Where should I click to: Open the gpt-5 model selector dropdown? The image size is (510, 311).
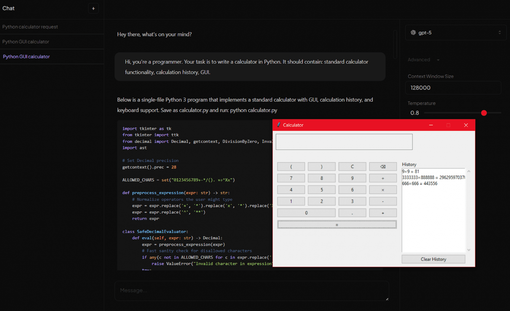click(x=456, y=33)
